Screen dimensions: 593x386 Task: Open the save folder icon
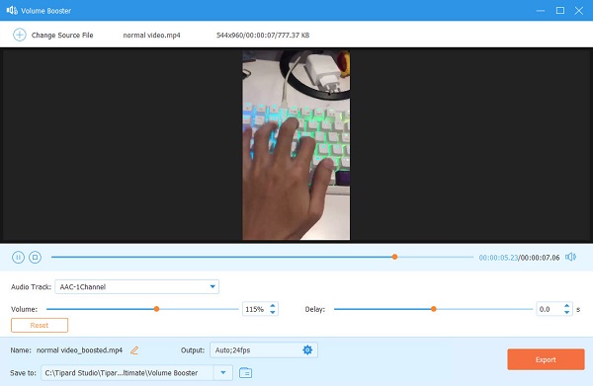(245, 373)
